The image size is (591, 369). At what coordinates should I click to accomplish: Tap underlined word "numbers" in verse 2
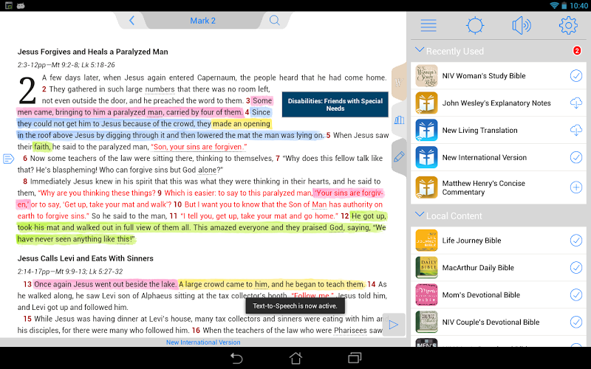click(x=160, y=89)
